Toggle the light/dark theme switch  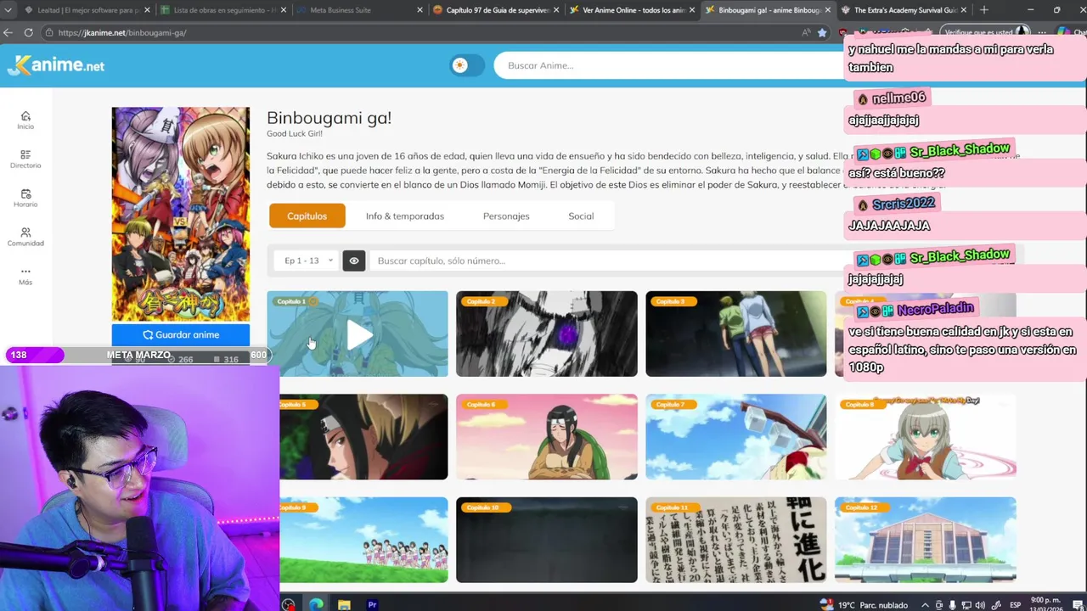(466, 65)
